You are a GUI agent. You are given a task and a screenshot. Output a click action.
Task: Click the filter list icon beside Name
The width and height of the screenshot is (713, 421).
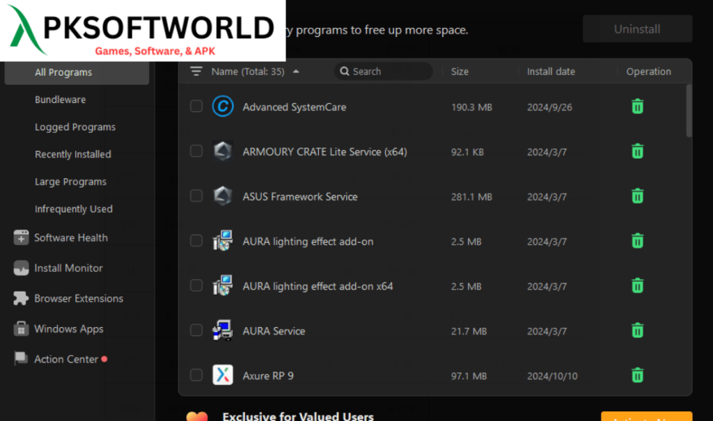[x=196, y=72]
